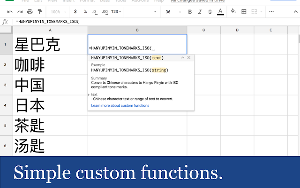Image resolution: width=300 pixels, height=188 pixels.
Task: Expand the text parameter description
Action: [x=89, y=94]
